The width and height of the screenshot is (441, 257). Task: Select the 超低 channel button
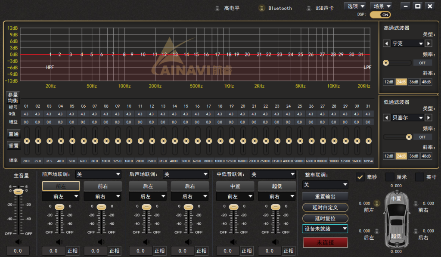(277, 186)
